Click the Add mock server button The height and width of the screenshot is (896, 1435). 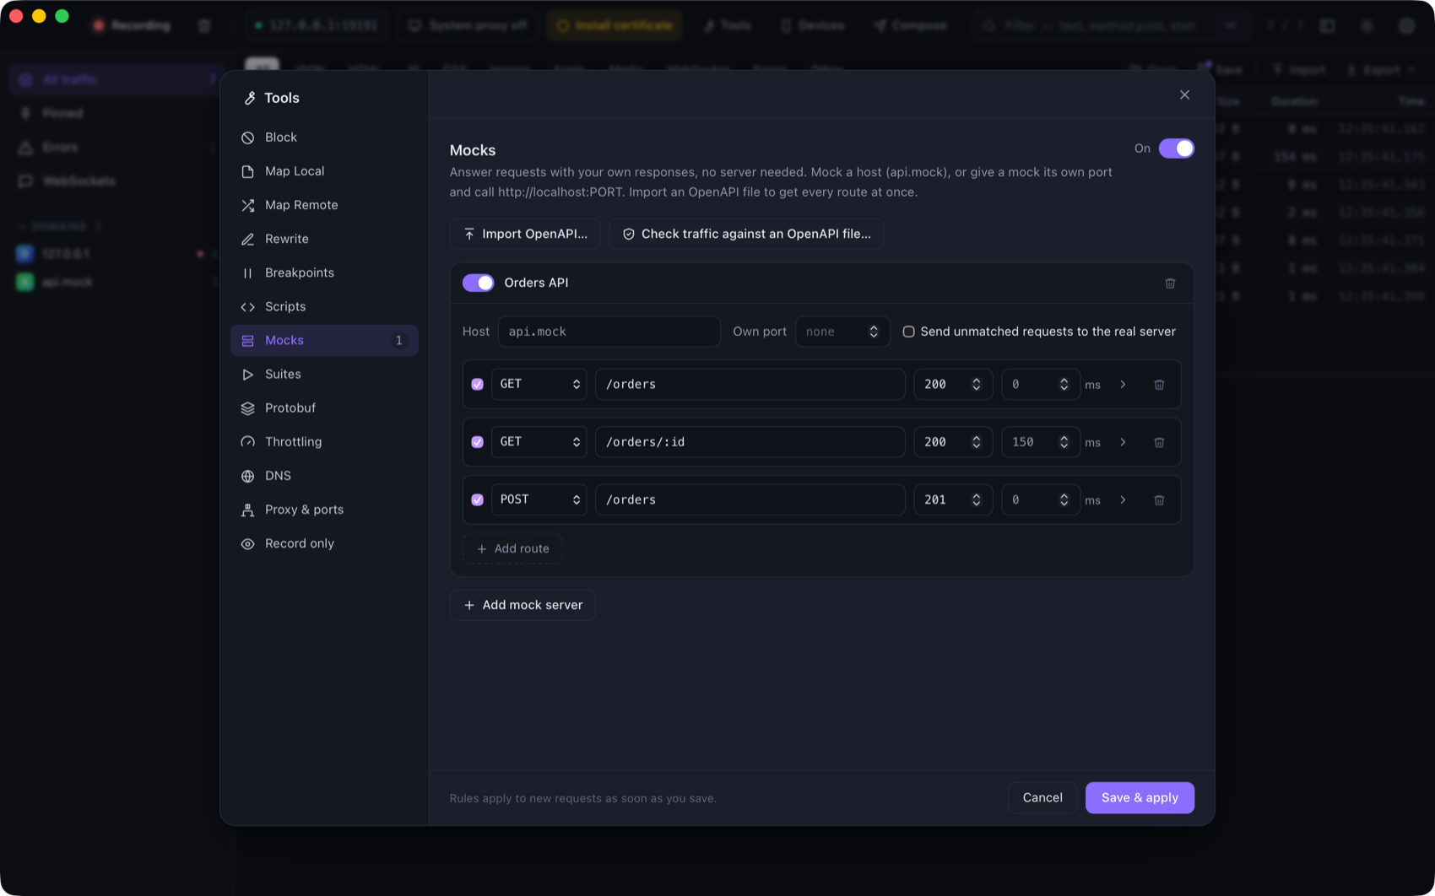(523, 605)
